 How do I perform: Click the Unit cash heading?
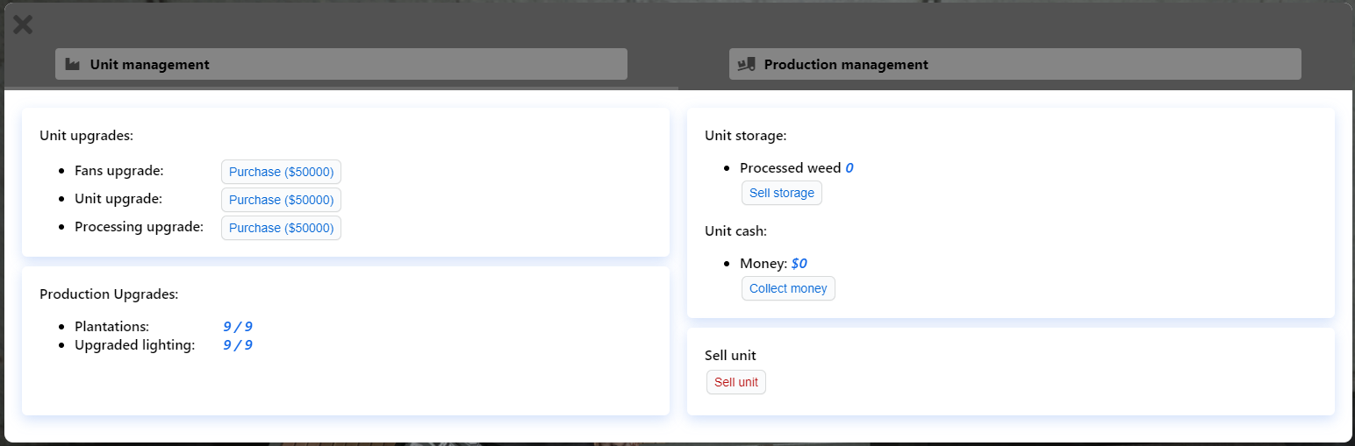click(x=735, y=231)
